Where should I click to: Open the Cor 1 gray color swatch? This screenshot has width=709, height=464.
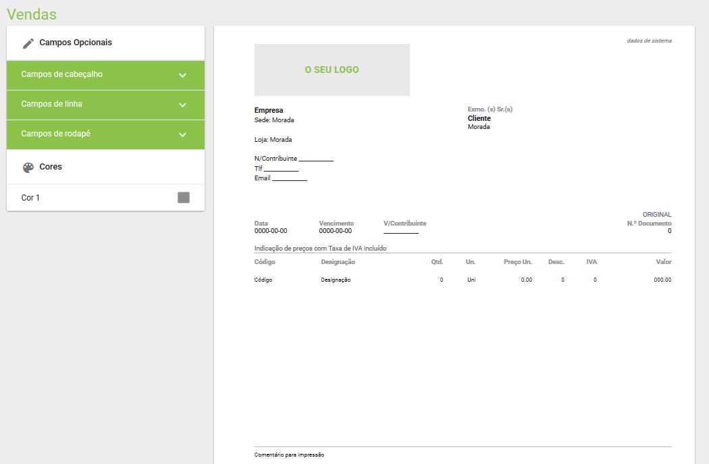tap(184, 198)
